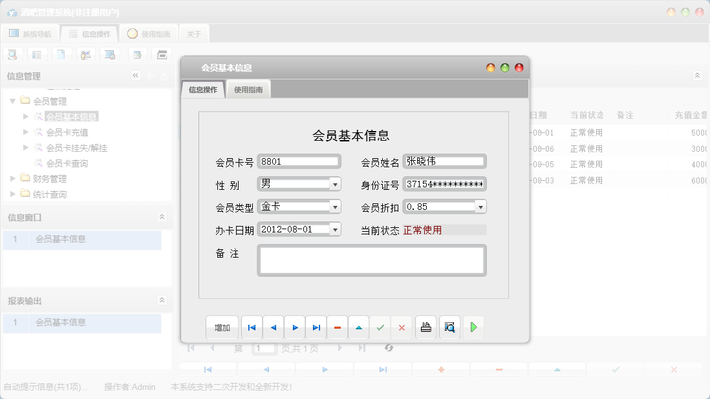Open the 性别 gender dropdown
Screen dimensions: 710x399
336,183
